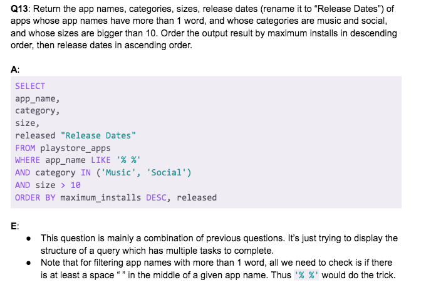Click the DESC keyword in code

coord(156,197)
